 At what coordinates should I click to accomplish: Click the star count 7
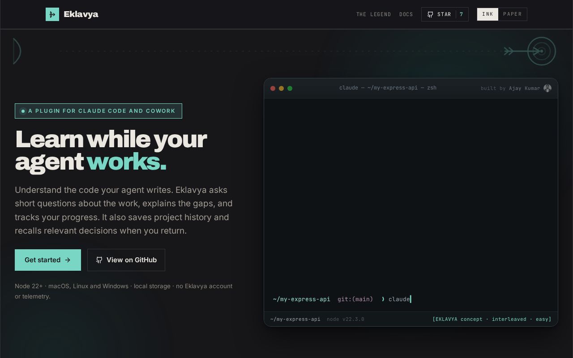462,14
